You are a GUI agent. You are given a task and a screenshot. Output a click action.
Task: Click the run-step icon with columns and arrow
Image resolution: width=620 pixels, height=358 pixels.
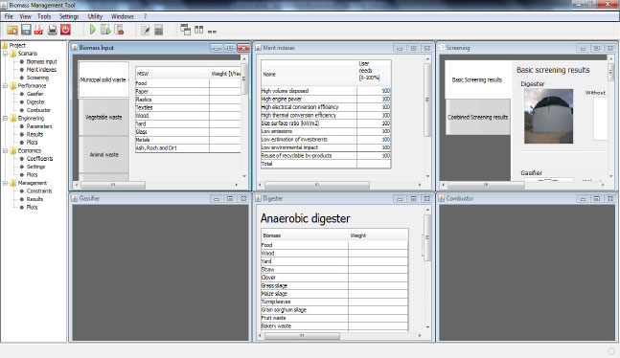click(105, 30)
